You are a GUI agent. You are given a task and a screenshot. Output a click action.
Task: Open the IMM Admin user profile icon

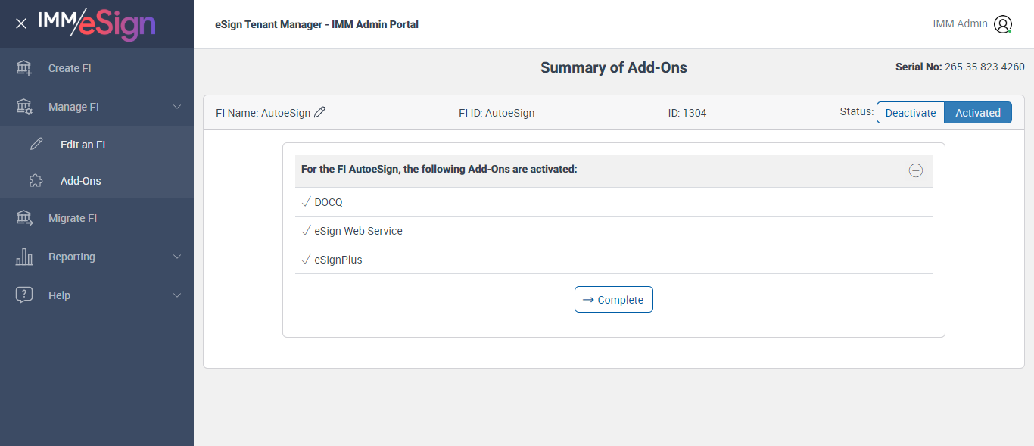pos(1003,24)
